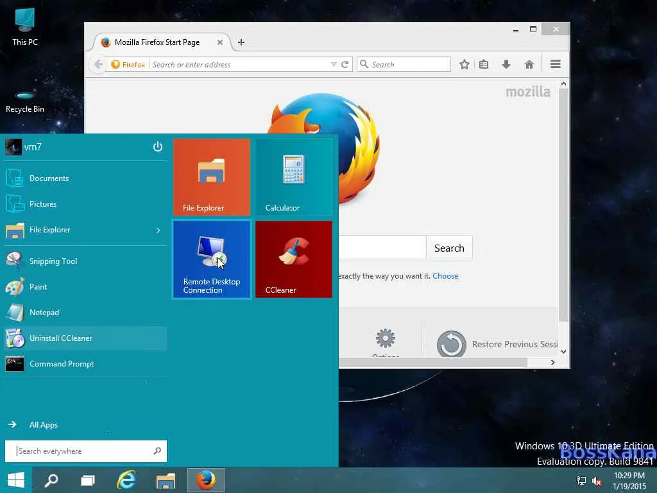Follow the Choose link

tap(445, 276)
